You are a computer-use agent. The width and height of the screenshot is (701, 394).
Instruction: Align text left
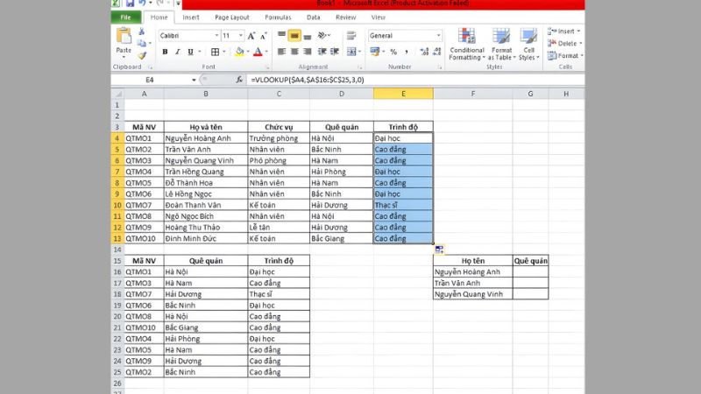[281, 52]
